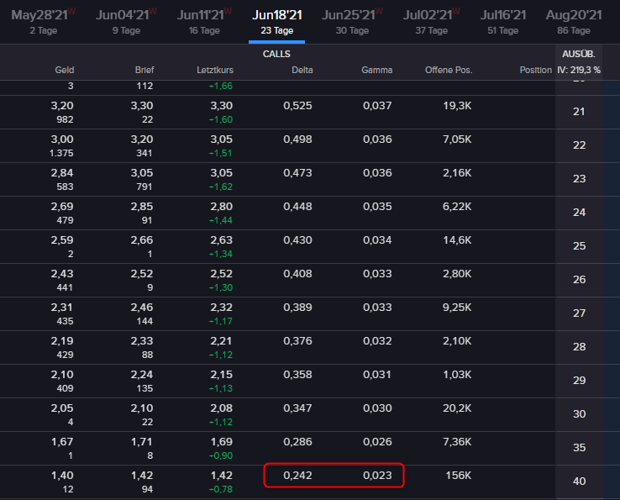Open the Jul02'21 expiry tab
The width and height of the screenshot is (620, 500).
(431, 21)
